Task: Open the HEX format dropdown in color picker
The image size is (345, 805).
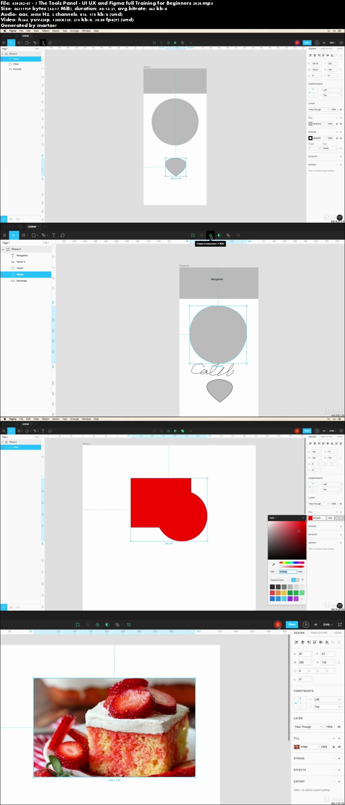Action: coord(274,572)
